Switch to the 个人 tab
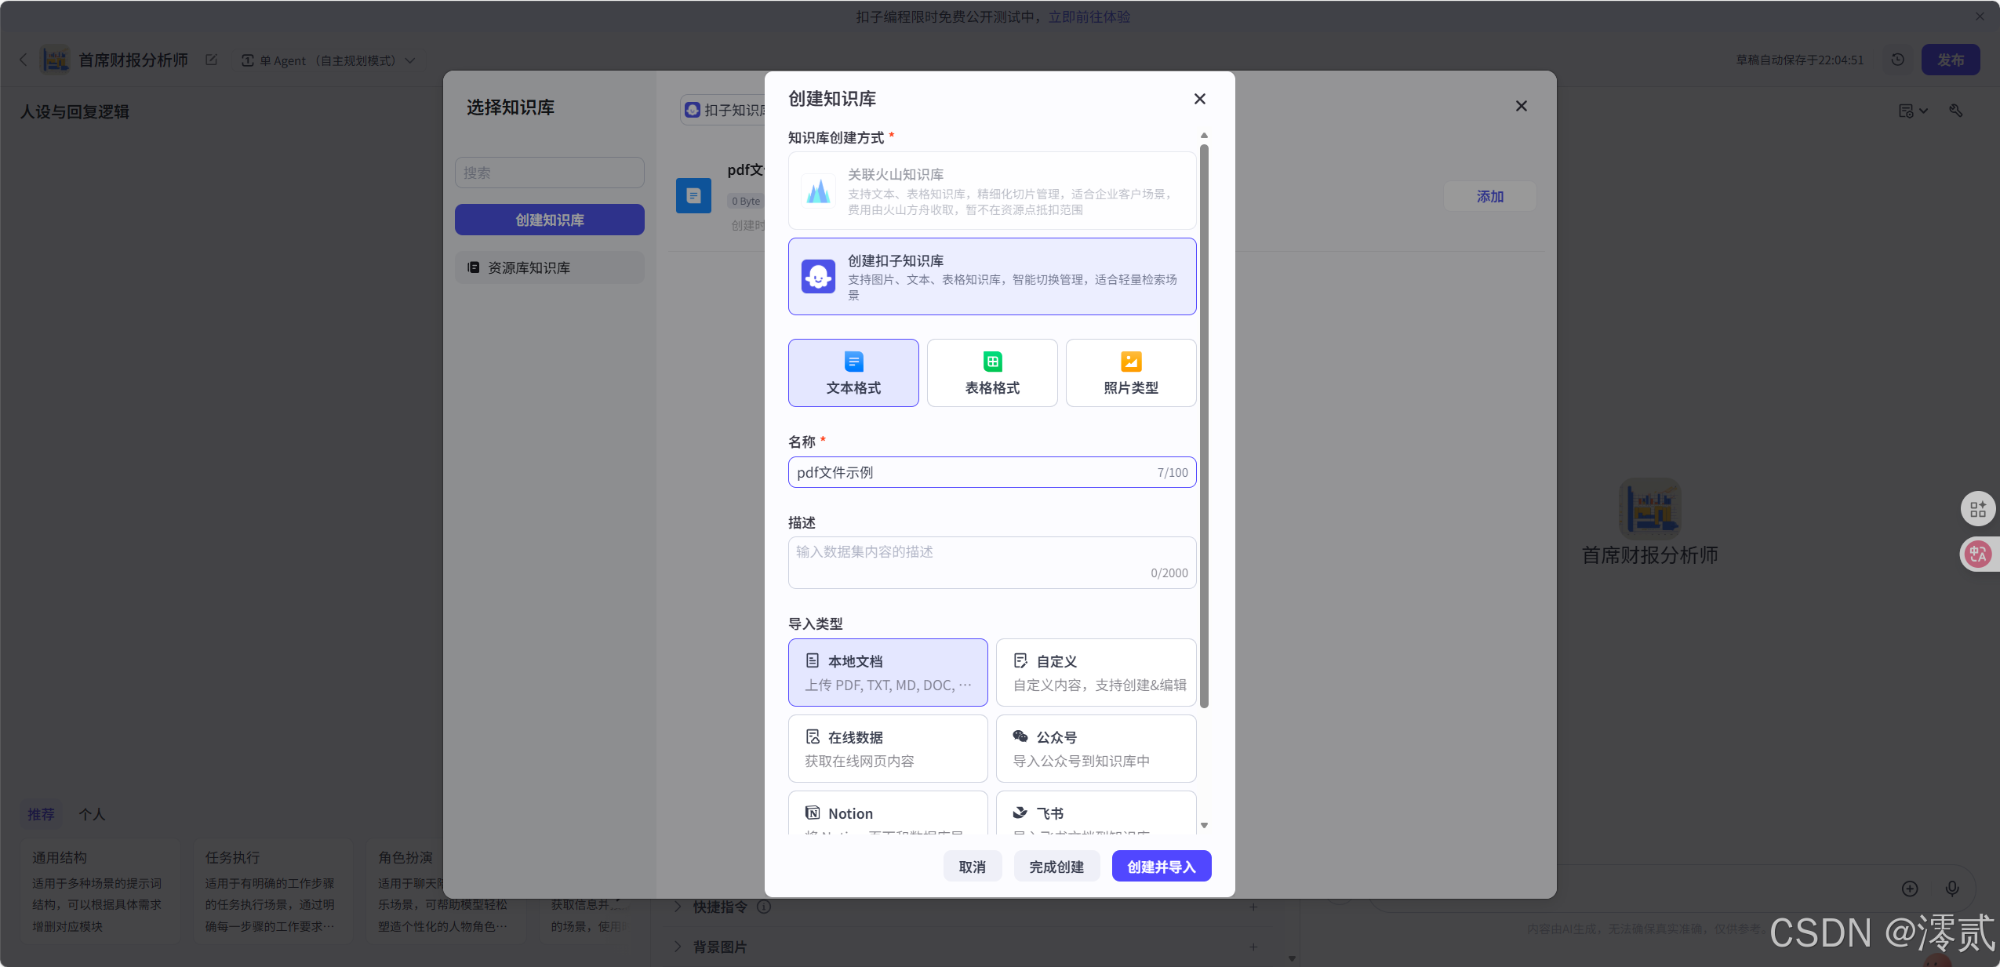2000x967 pixels. pyautogui.click(x=93, y=814)
